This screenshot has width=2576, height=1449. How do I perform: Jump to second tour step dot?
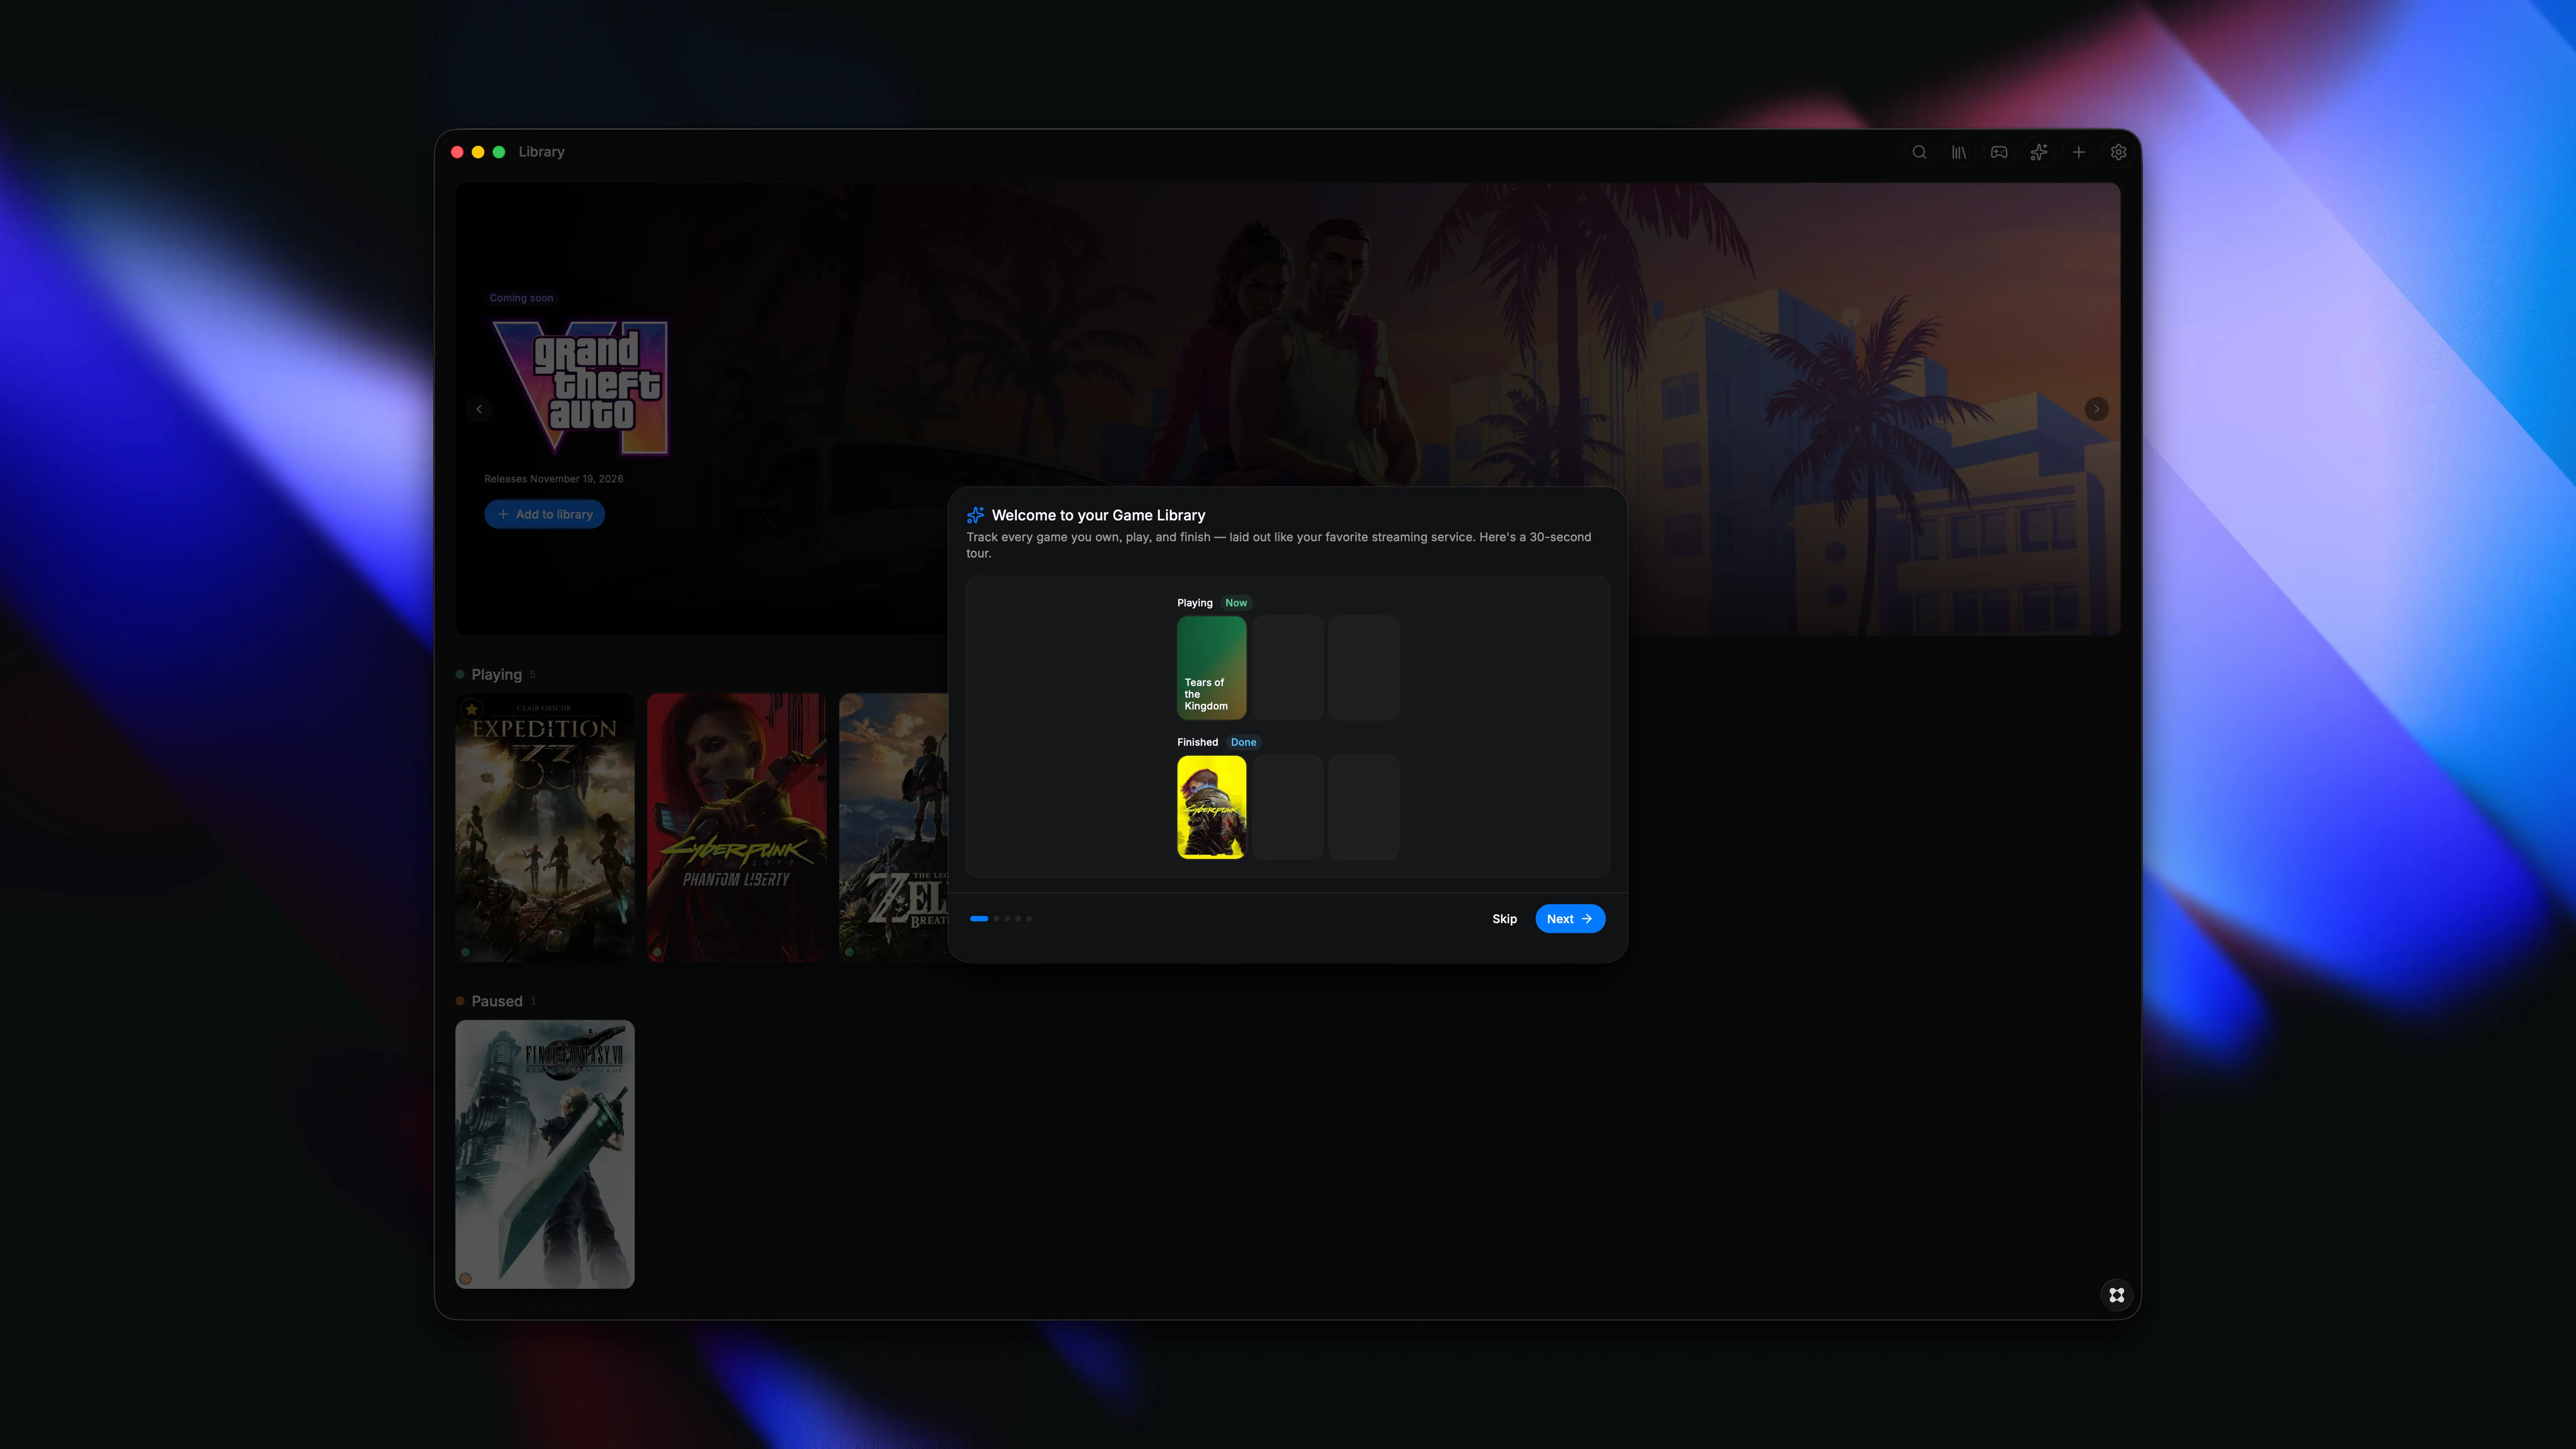(x=996, y=918)
